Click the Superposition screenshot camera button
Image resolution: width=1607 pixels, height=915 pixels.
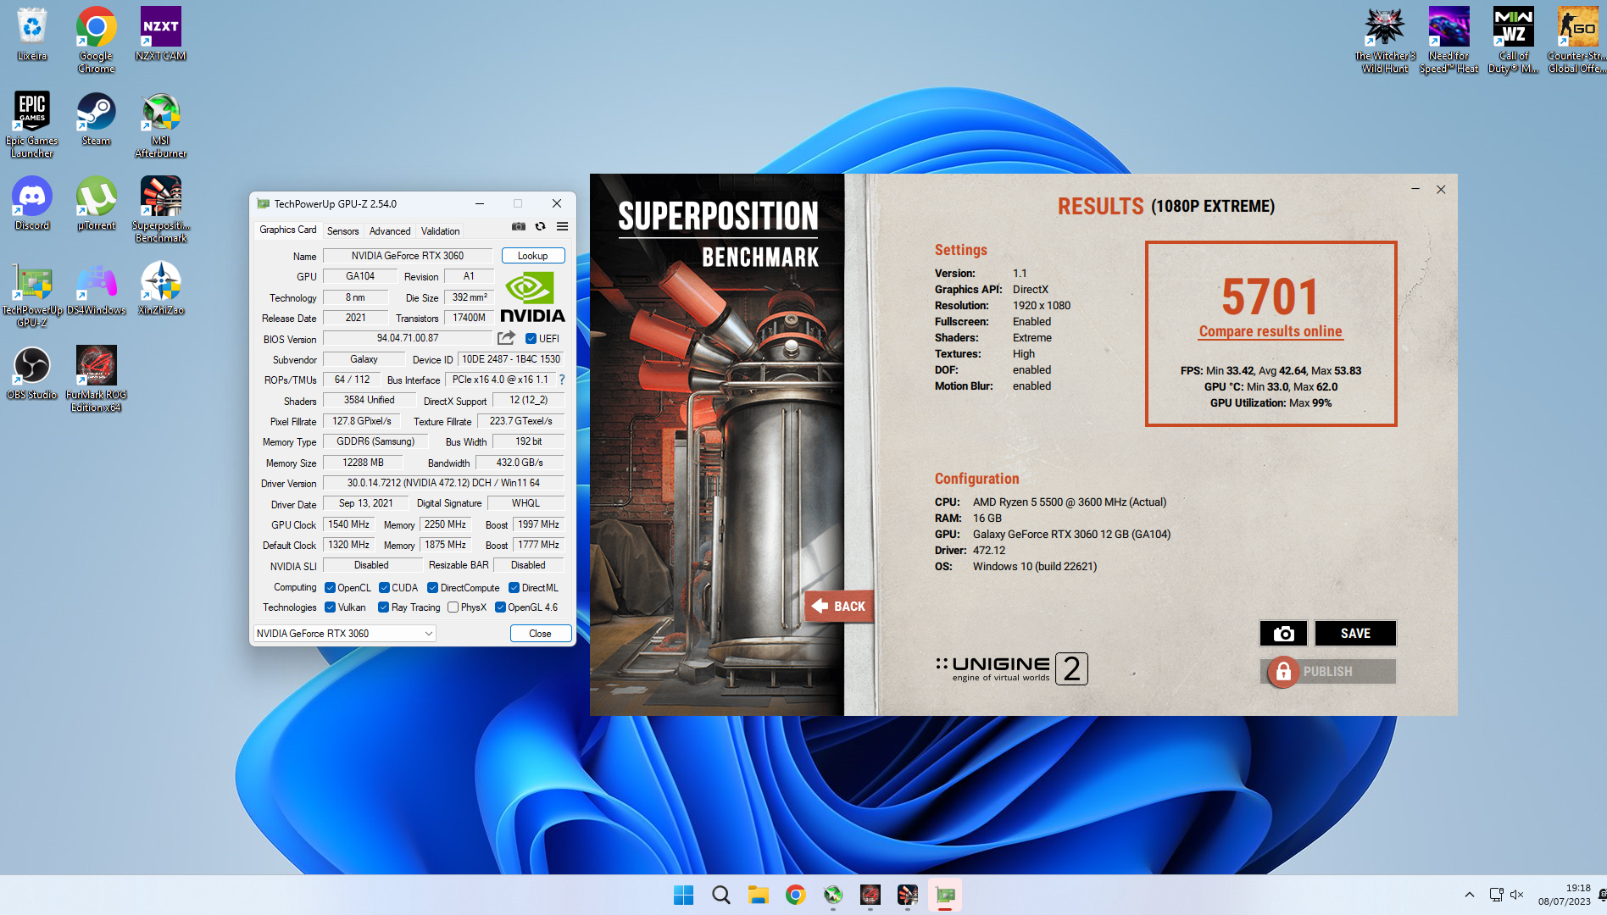tap(1283, 634)
